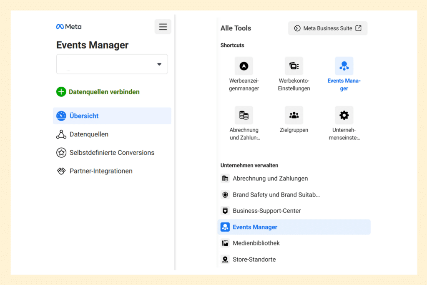Viewport: 427px width, 285px height.
Task: Open the Zielgruppen shortcut icon
Action: point(294,115)
